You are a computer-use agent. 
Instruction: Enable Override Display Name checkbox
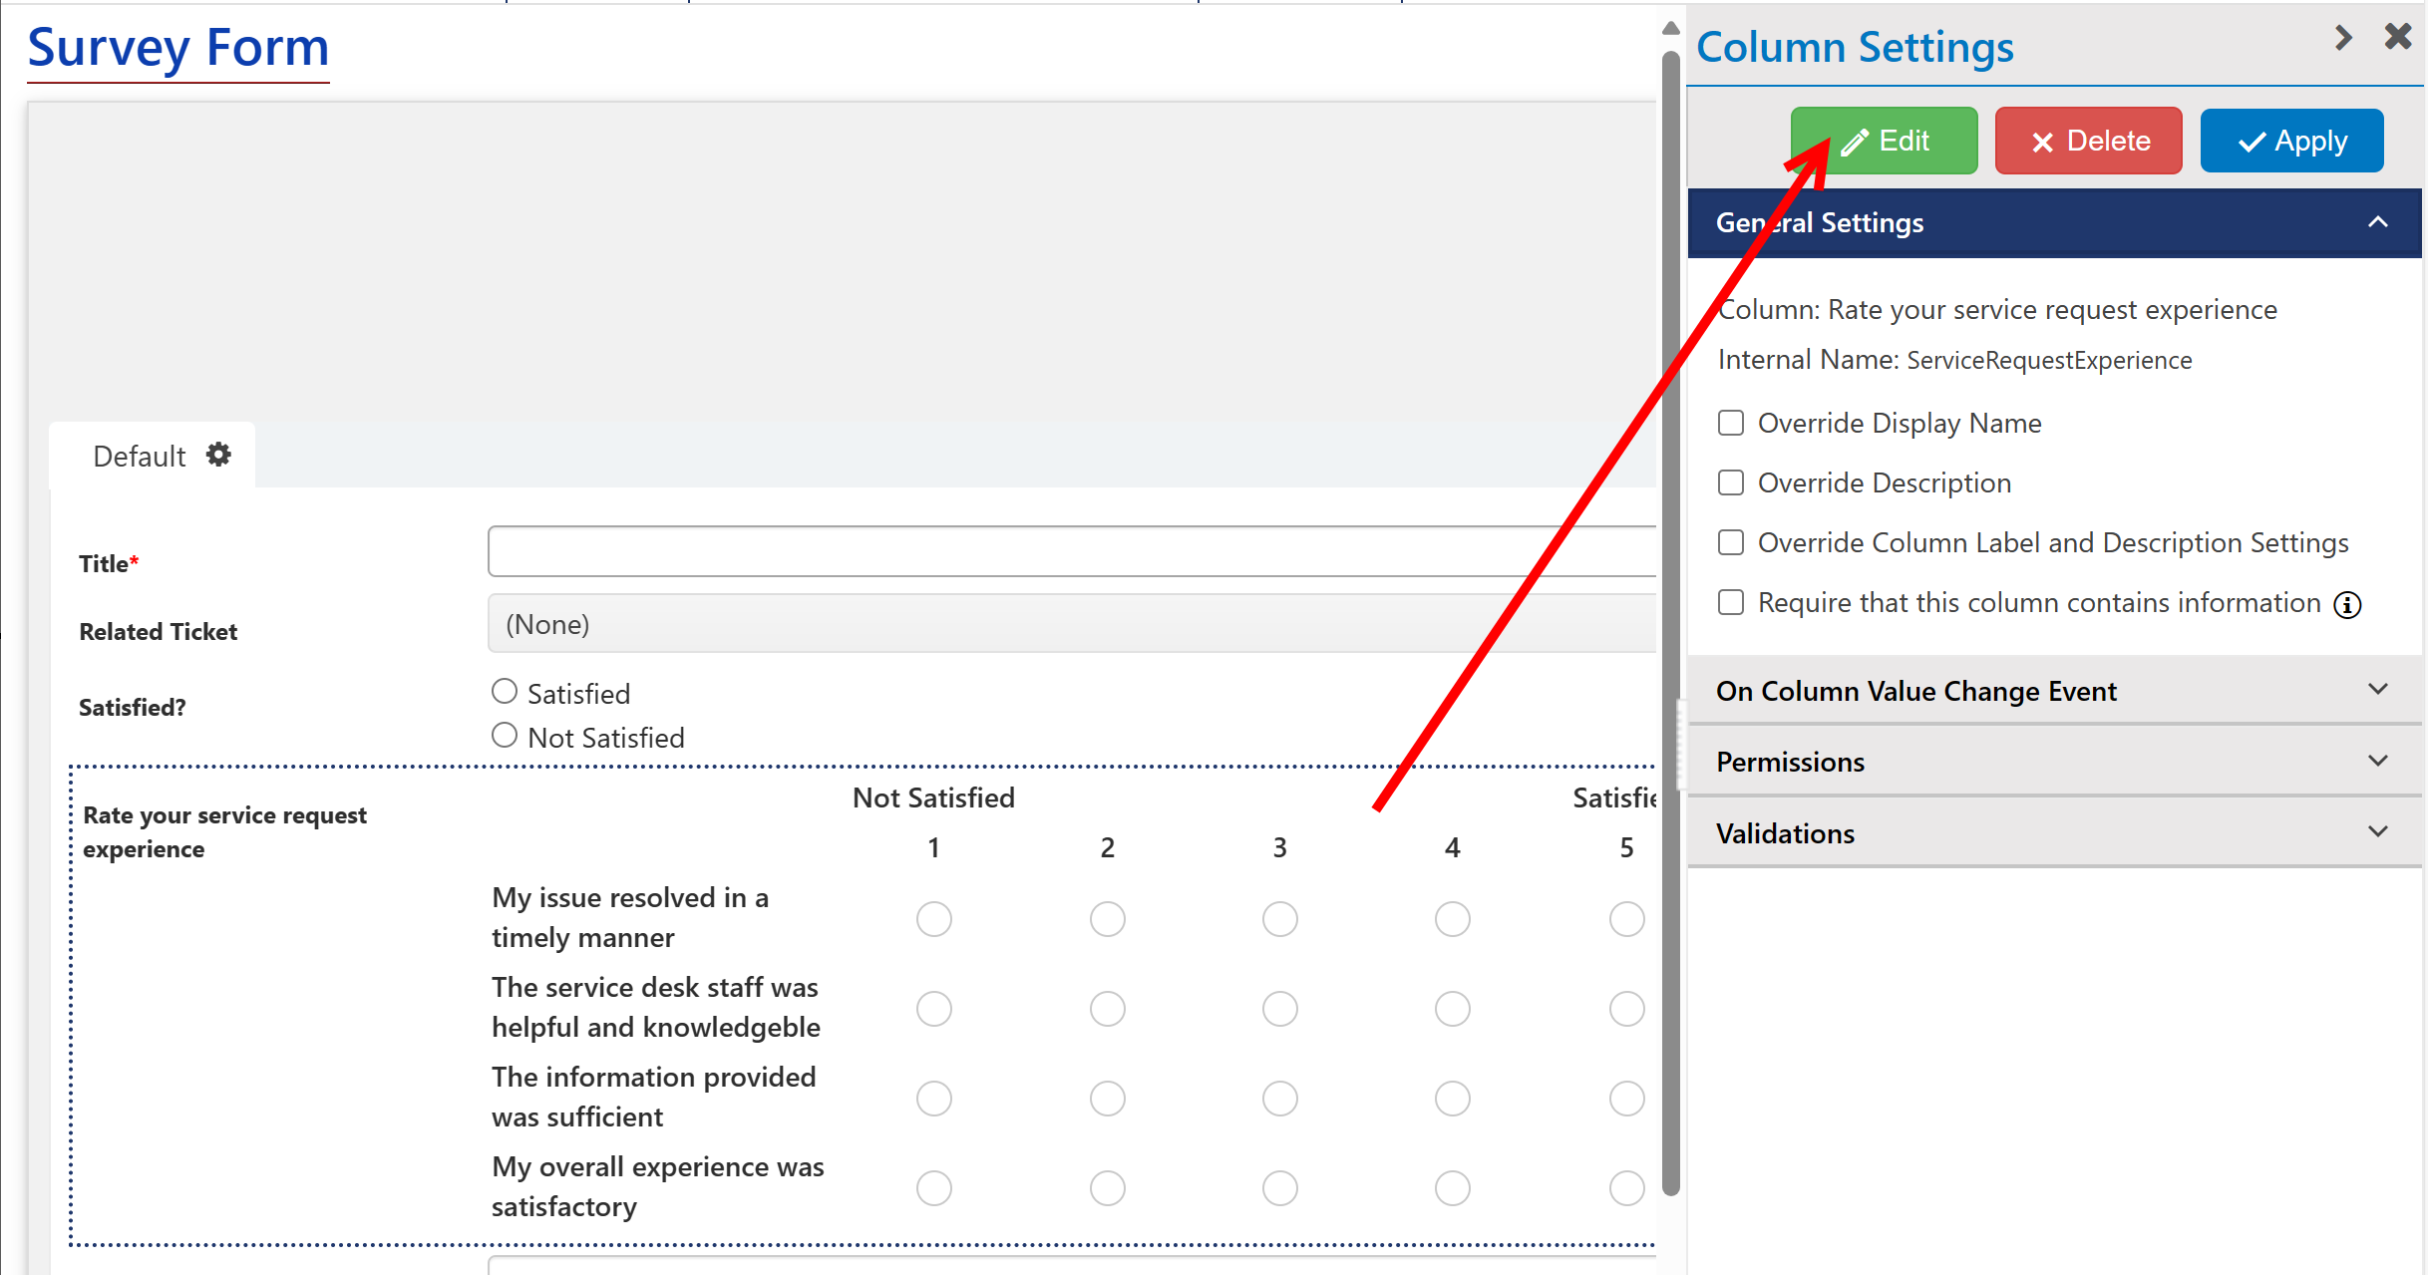(1731, 423)
